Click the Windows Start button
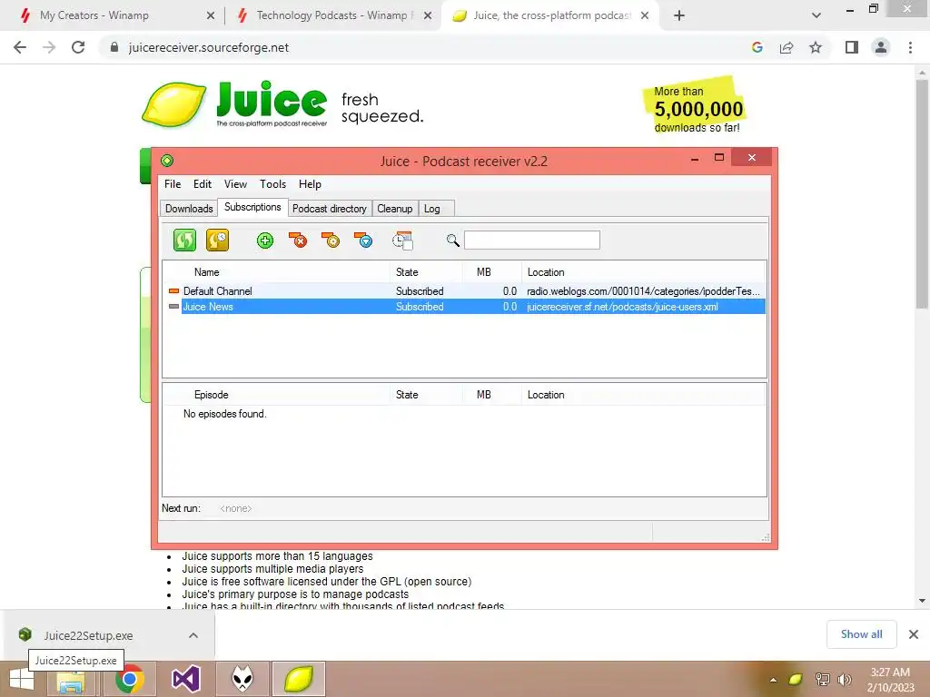The image size is (930, 697). 22,680
